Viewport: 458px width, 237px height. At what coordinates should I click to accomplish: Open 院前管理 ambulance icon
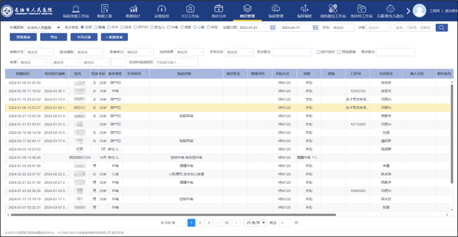(276, 8)
